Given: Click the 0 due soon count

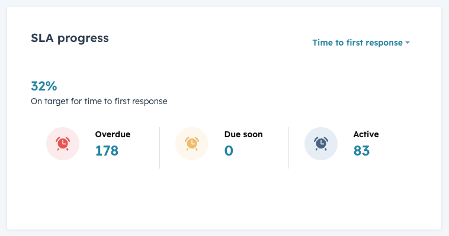Looking at the screenshot, I should click(x=229, y=150).
